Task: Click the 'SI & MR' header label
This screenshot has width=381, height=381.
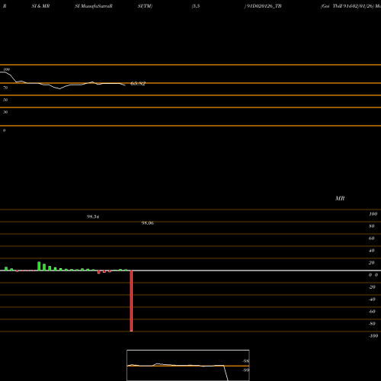Action: [x=40, y=6]
